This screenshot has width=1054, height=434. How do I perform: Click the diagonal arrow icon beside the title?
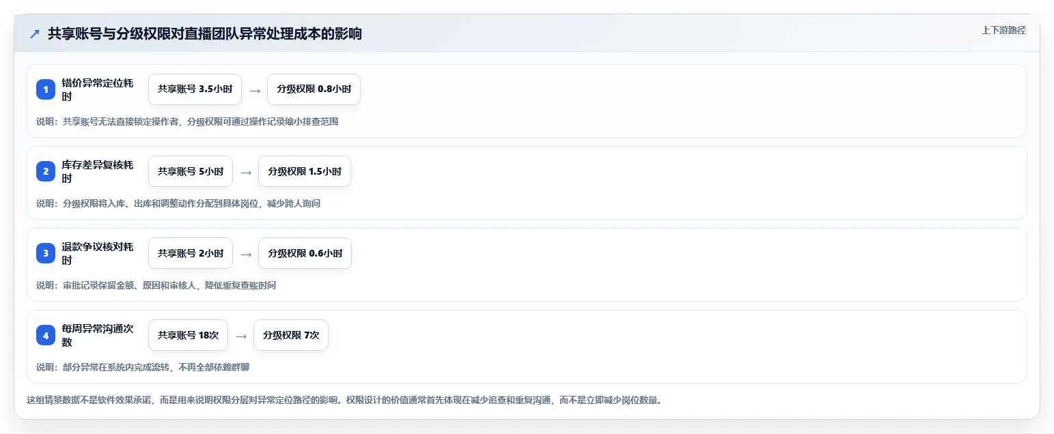(x=35, y=34)
